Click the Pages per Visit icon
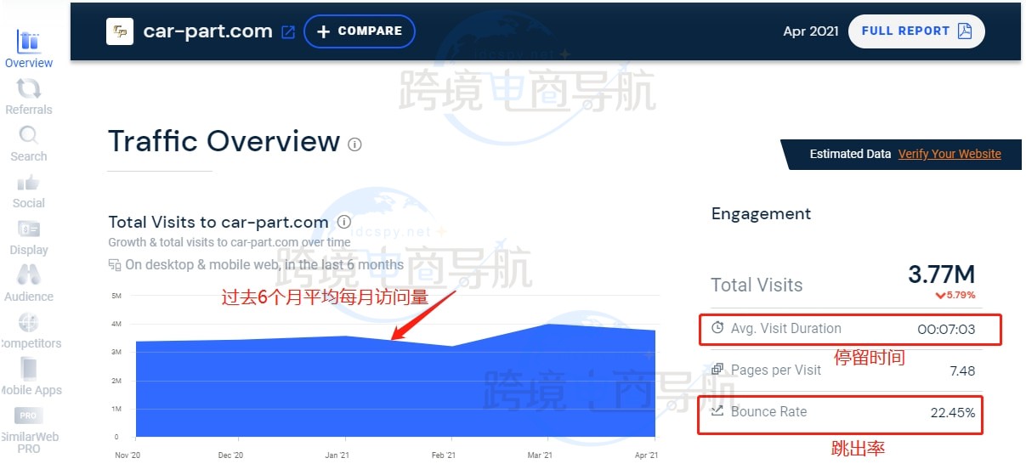 [717, 370]
